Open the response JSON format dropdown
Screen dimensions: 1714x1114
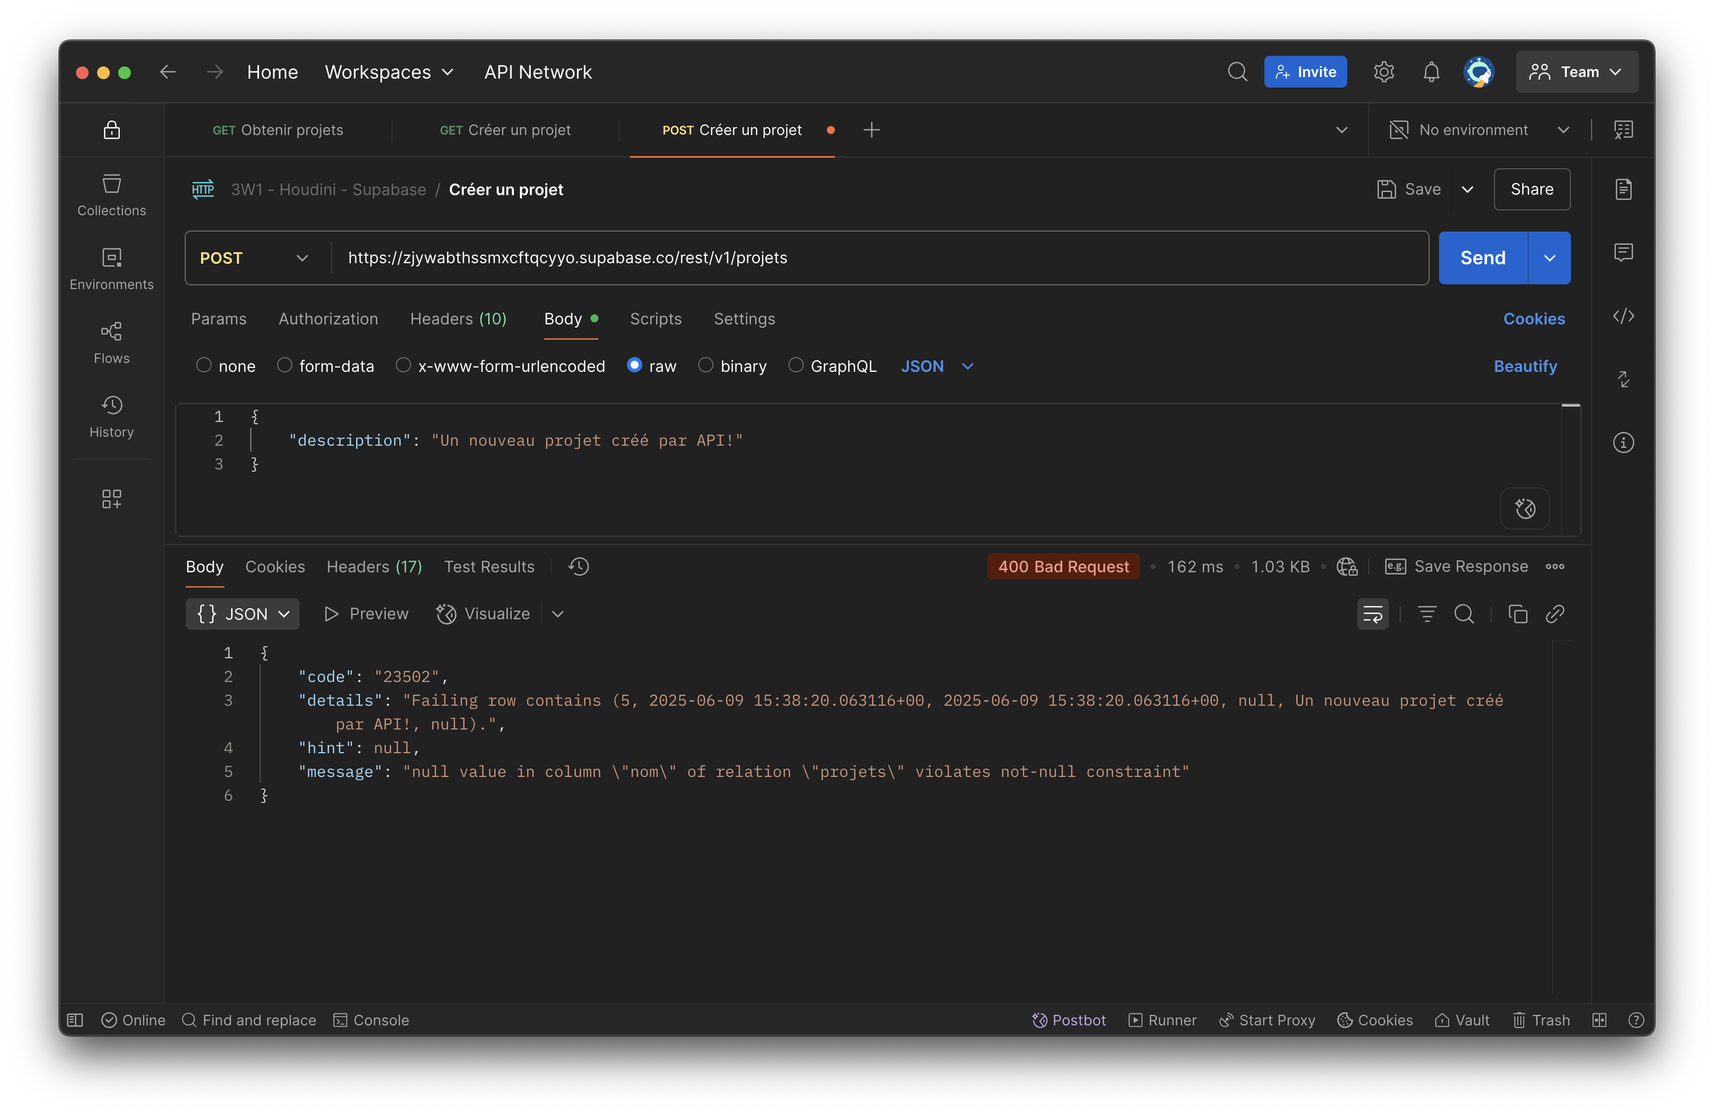coord(243,614)
